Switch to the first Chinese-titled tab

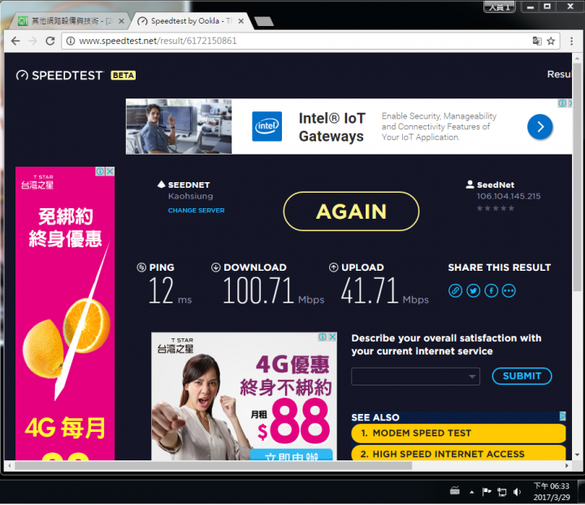point(69,21)
